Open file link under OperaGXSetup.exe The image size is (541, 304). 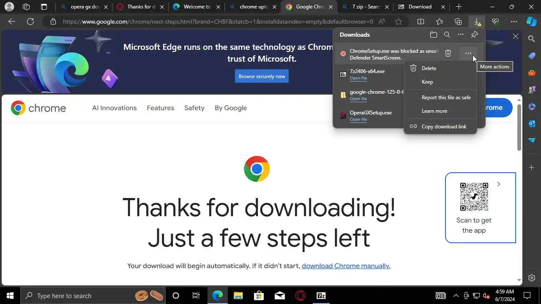[x=358, y=119]
